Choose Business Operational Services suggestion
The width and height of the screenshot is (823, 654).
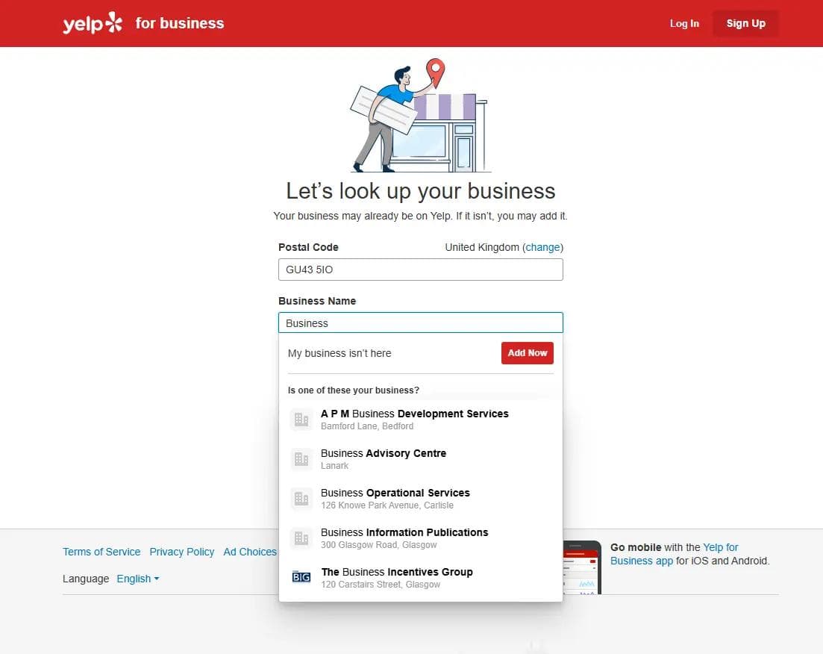tap(420, 499)
